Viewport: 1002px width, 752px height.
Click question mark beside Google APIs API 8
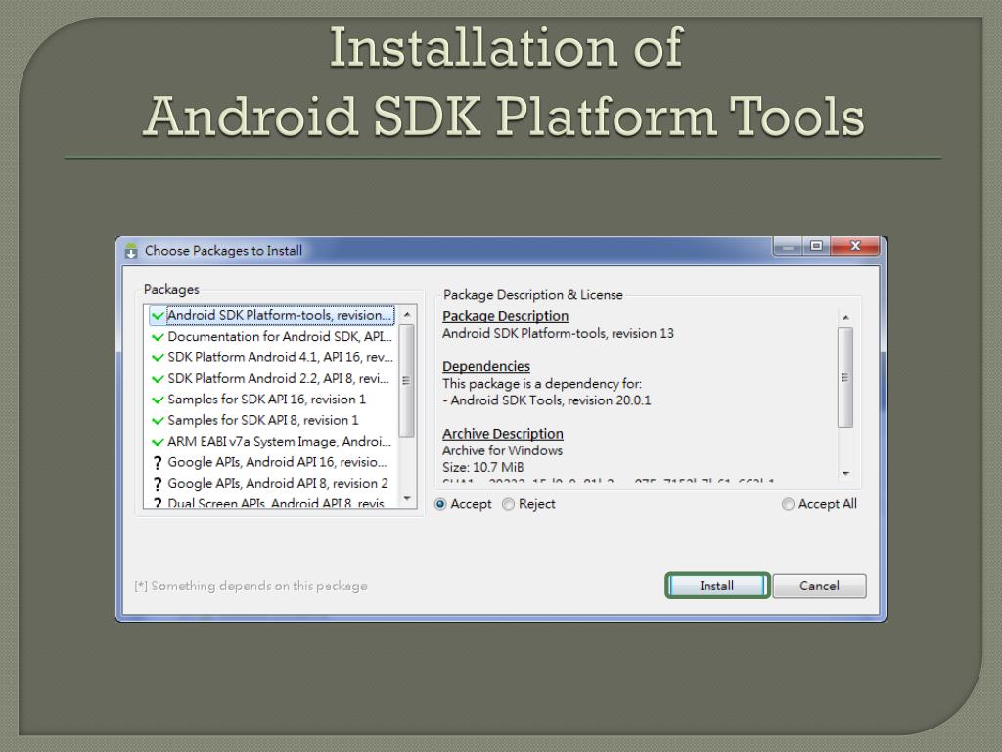click(158, 484)
